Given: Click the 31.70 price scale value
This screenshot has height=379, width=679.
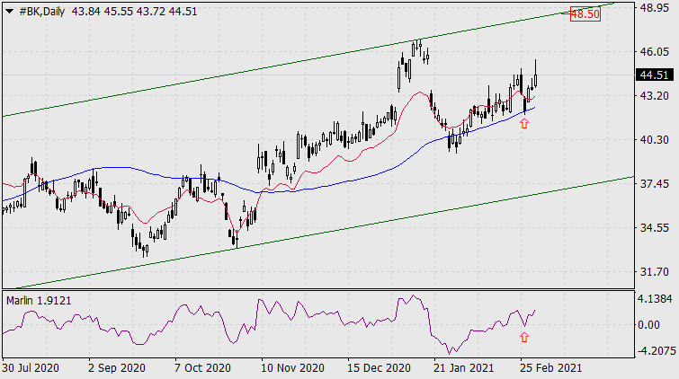Looking at the screenshot, I should (x=655, y=272).
